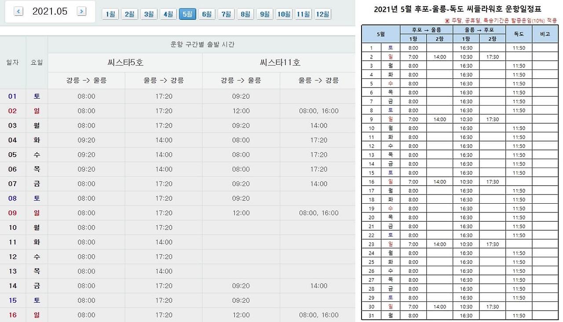Click 씨스타11호 09:20 in date 01 row

(x=241, y=96)
